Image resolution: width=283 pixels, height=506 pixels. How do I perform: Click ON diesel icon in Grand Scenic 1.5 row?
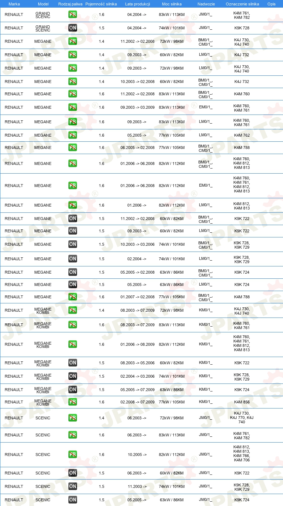point(73,28)
